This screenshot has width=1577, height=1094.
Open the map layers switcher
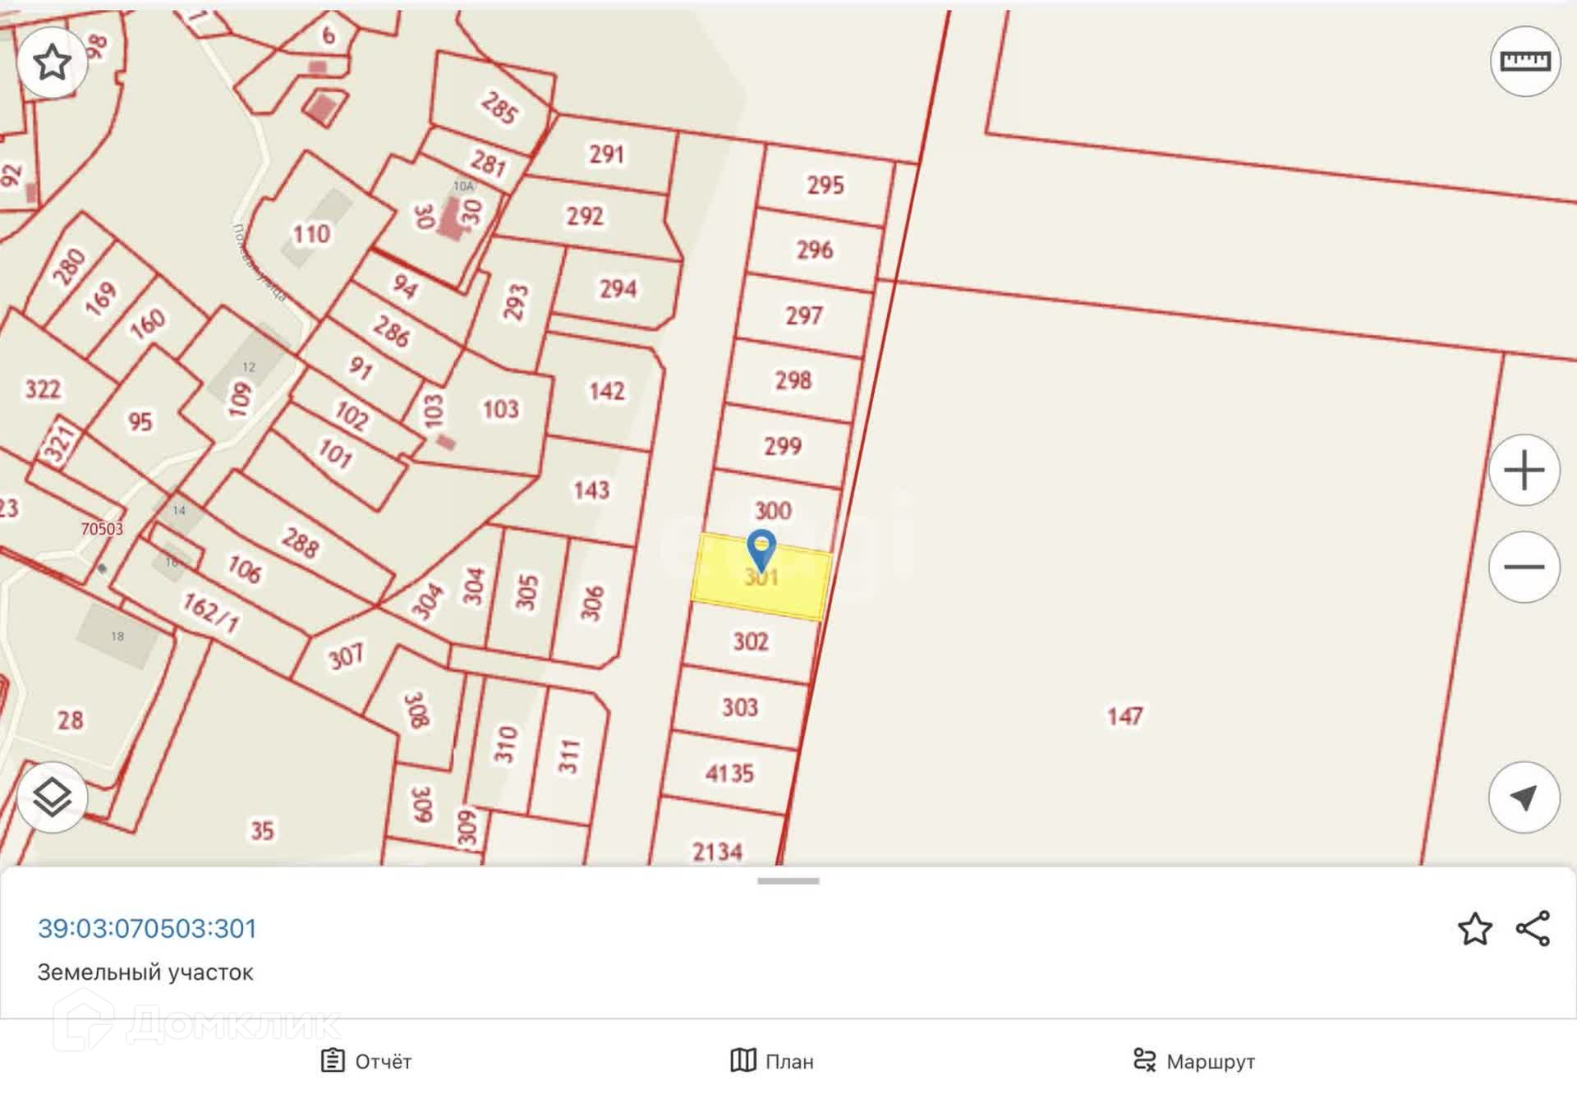click(52, 798)
